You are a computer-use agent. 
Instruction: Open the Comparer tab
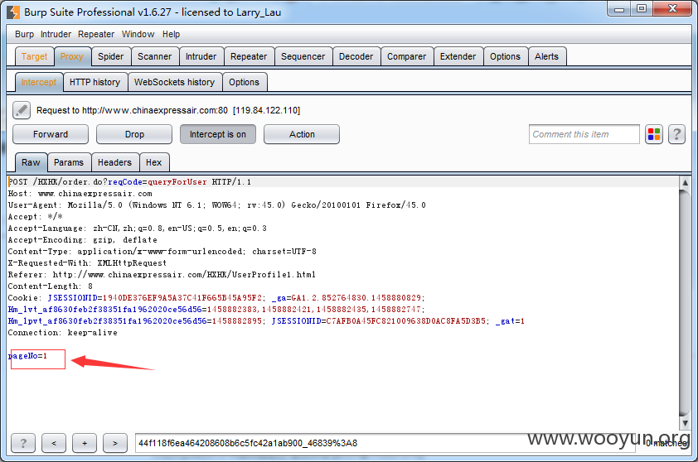coord(406,56)
